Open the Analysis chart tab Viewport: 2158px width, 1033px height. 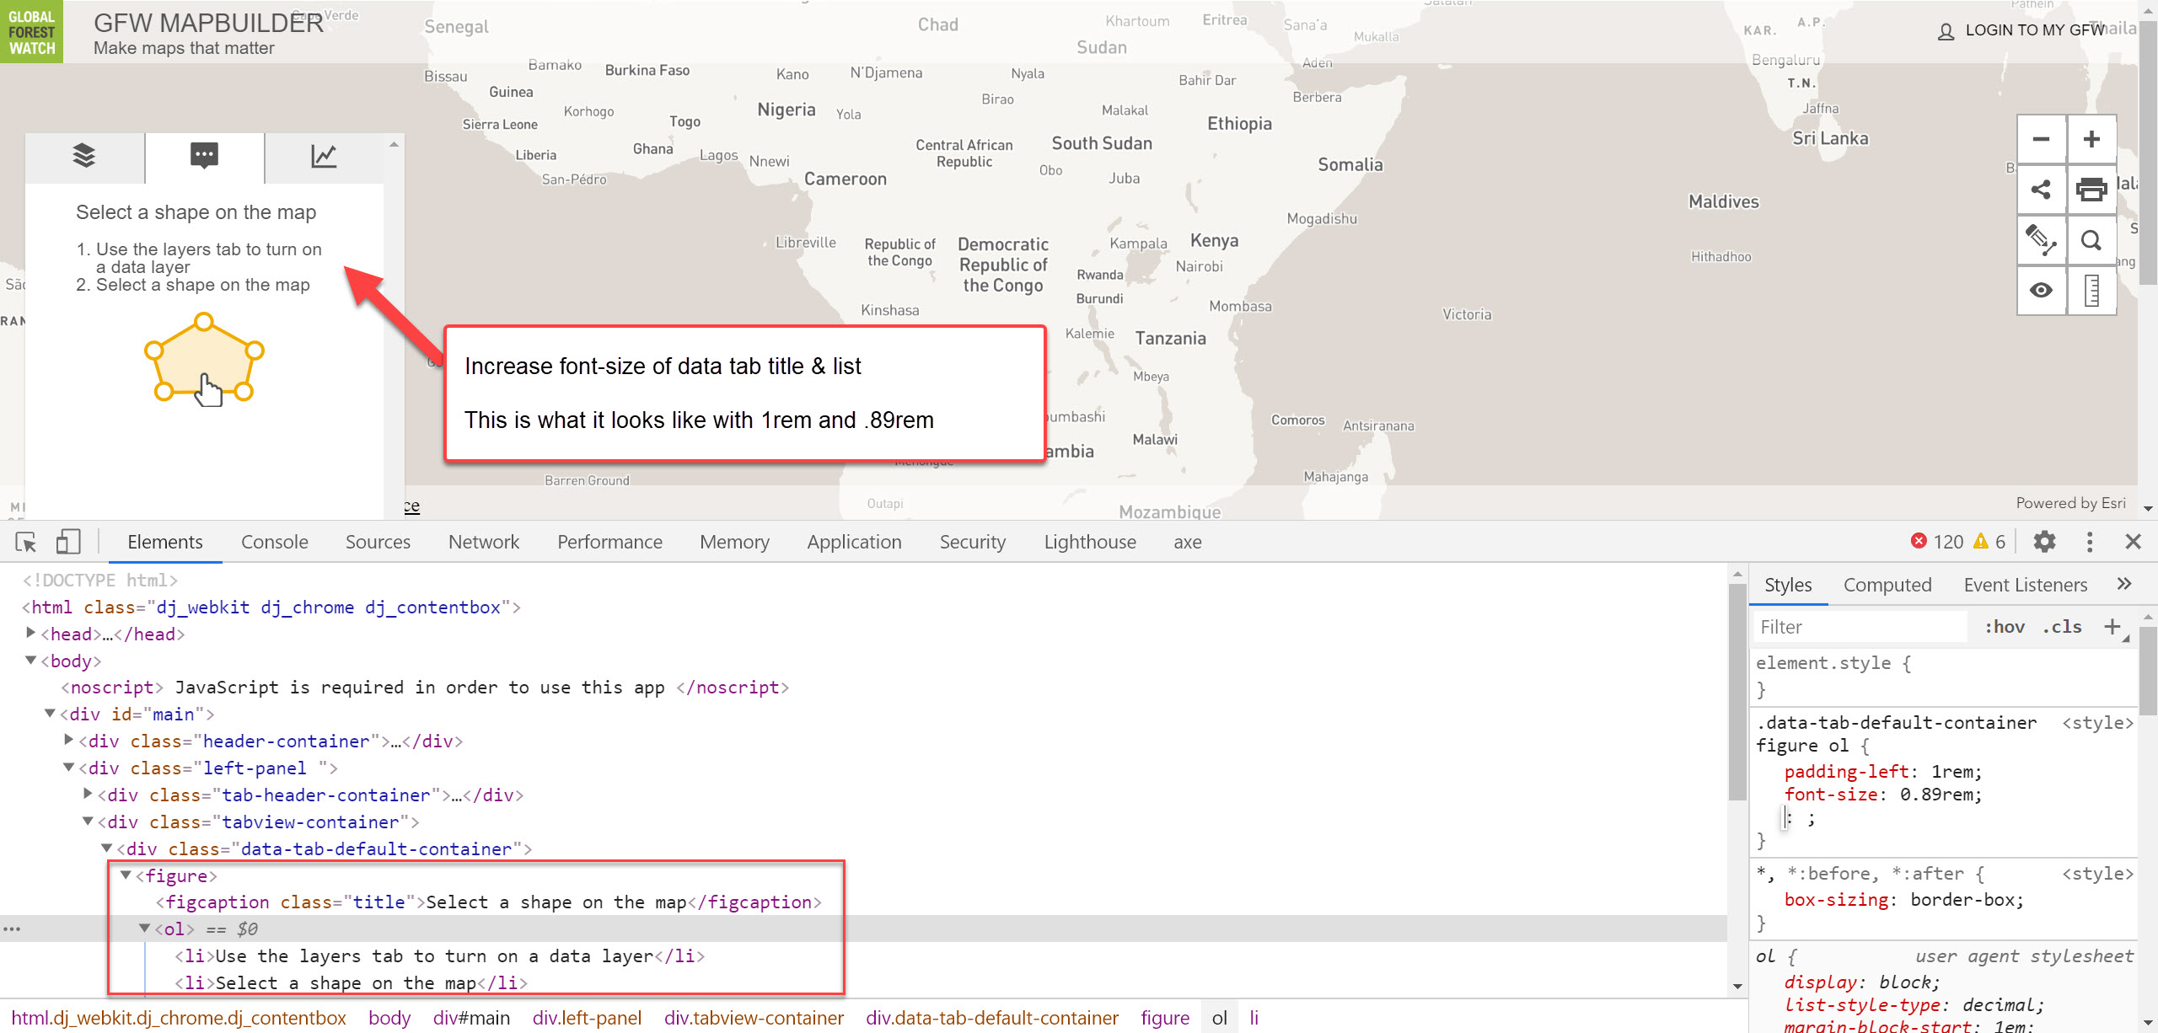(324, 157)
